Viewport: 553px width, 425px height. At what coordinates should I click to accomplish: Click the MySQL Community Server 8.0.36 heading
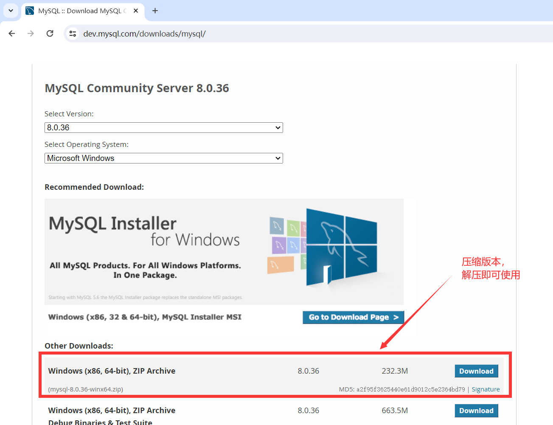[137, 88]
